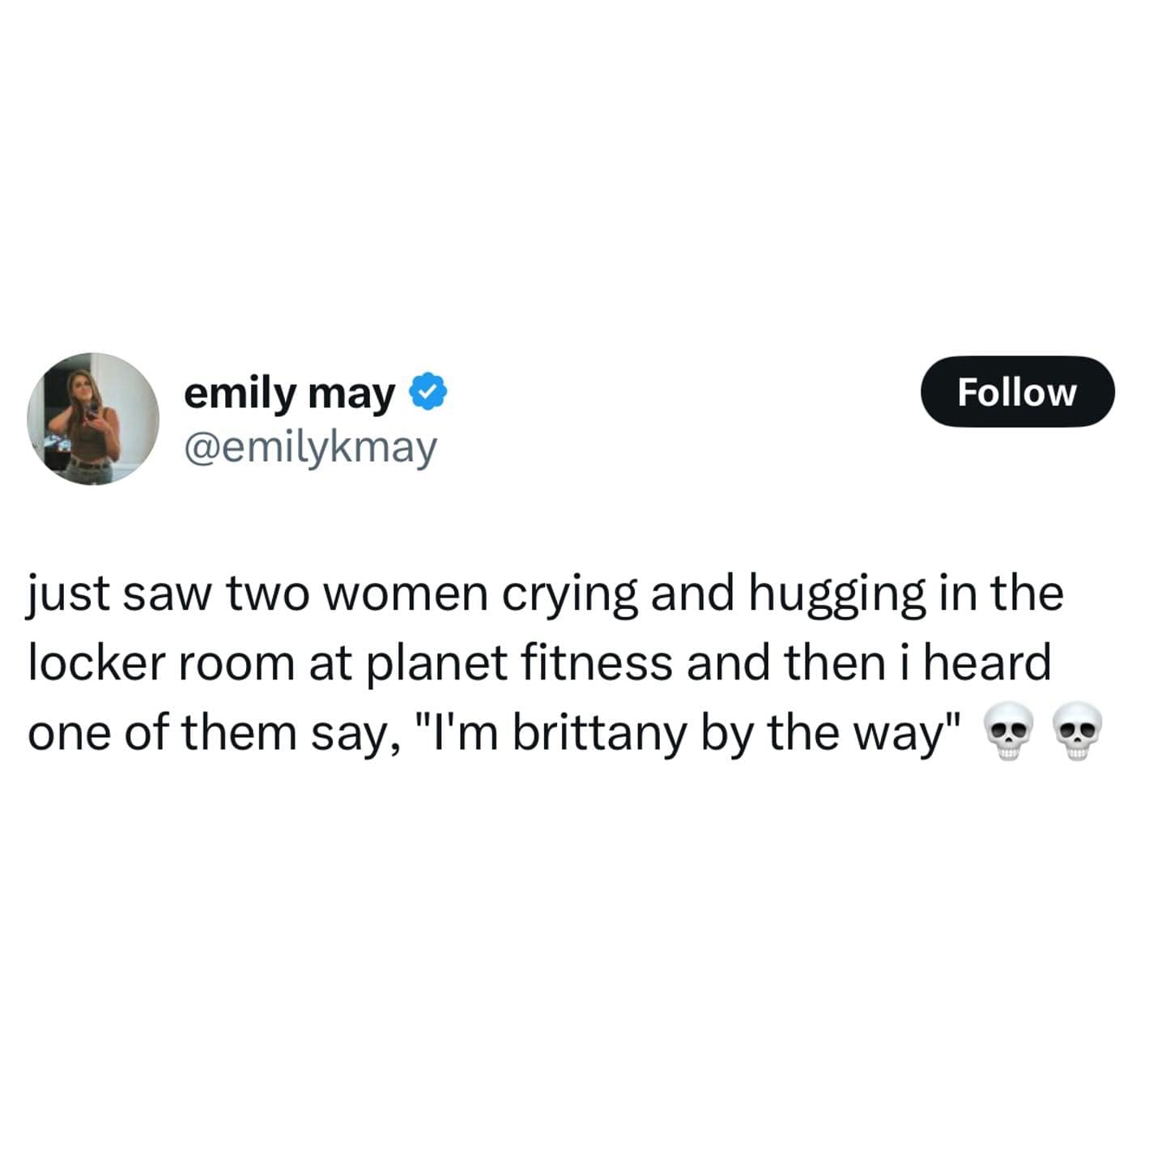Open the @emilykmay handle link
Screen dimensions: 1166x1166
(x=310, y=447)
